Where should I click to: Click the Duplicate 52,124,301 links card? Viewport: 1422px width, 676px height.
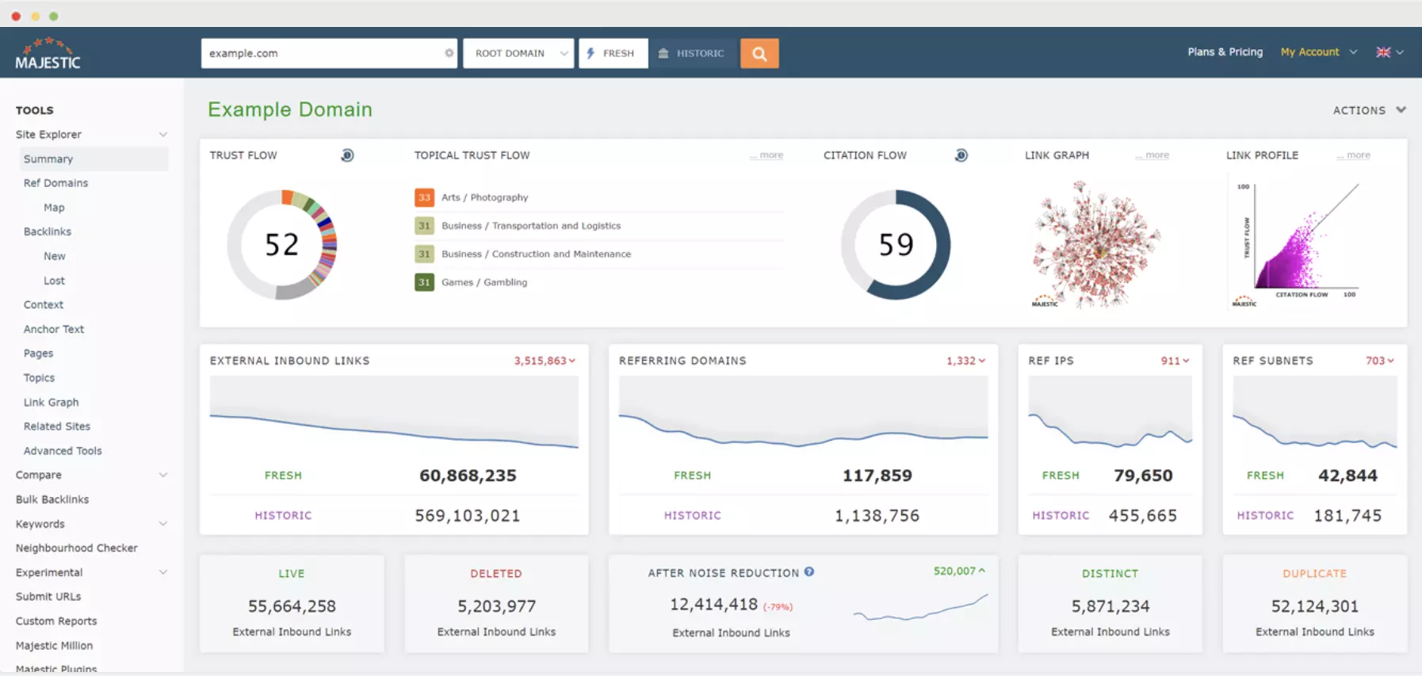[x=1315, y=604]
